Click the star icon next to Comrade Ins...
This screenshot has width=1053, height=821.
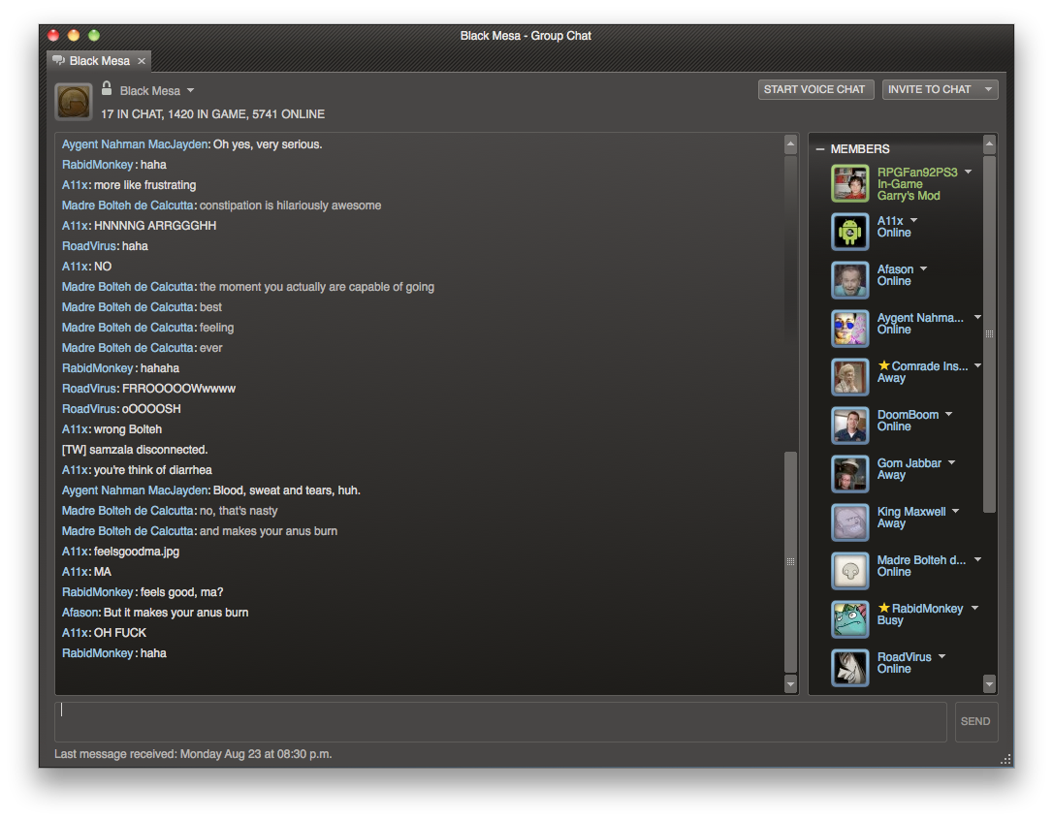coord(883,365)
